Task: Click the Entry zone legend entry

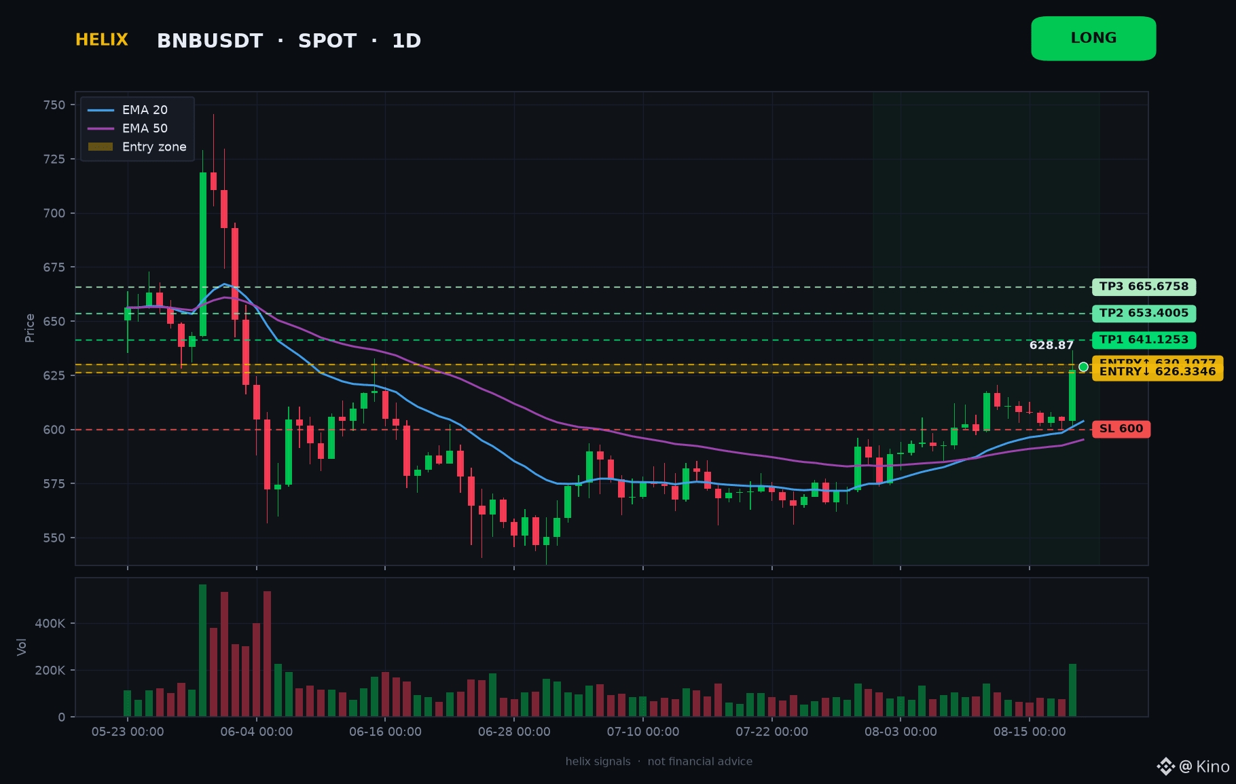Action: click(x=137, y=147)
